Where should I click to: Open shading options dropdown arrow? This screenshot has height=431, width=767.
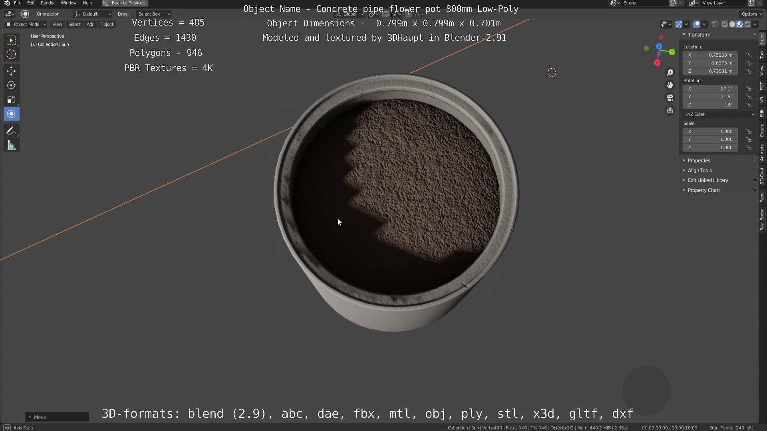755,24
